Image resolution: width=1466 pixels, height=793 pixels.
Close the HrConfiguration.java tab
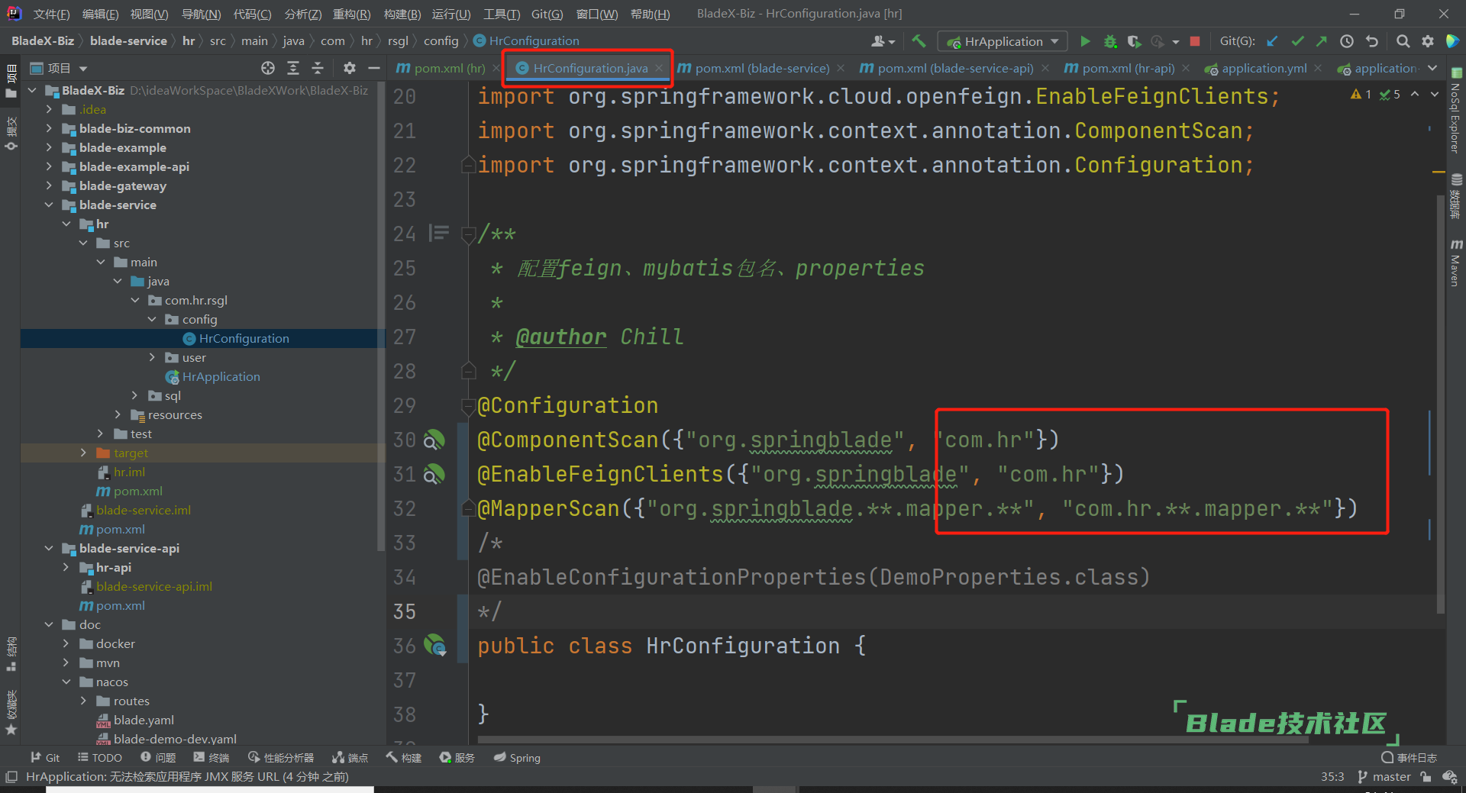(x=659, y=68)
